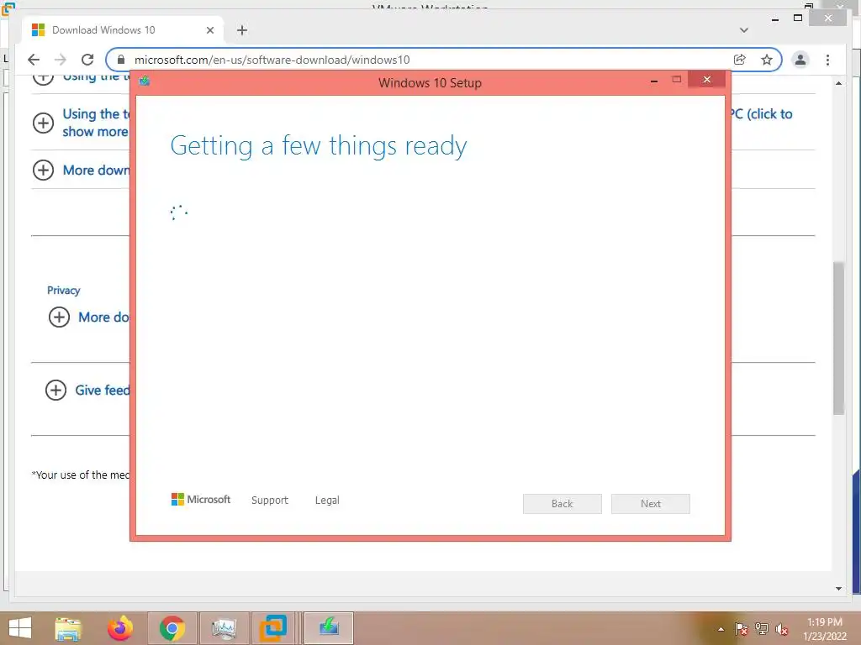This screenshot has height=645, width=861.
Task: Maximize the Chrome window
Action: pyautogui.click(x=798, y=18)
